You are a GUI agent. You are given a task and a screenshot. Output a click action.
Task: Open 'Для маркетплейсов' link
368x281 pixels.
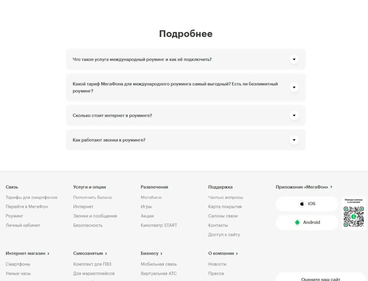(x=94, y=273)
